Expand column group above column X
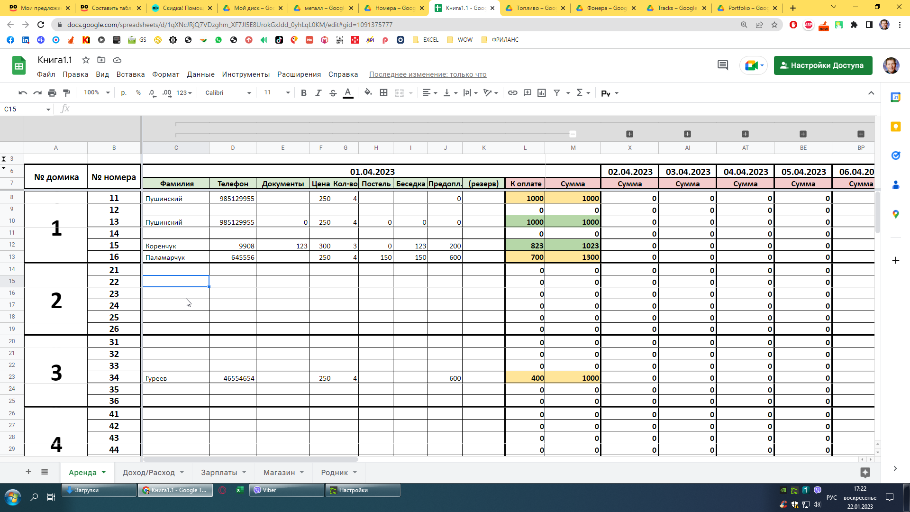 (x=629, y=134)
